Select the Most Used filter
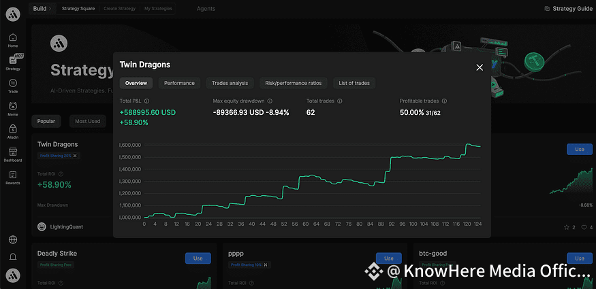This screenshot has width=596, height=289. (x=87, y=121)
